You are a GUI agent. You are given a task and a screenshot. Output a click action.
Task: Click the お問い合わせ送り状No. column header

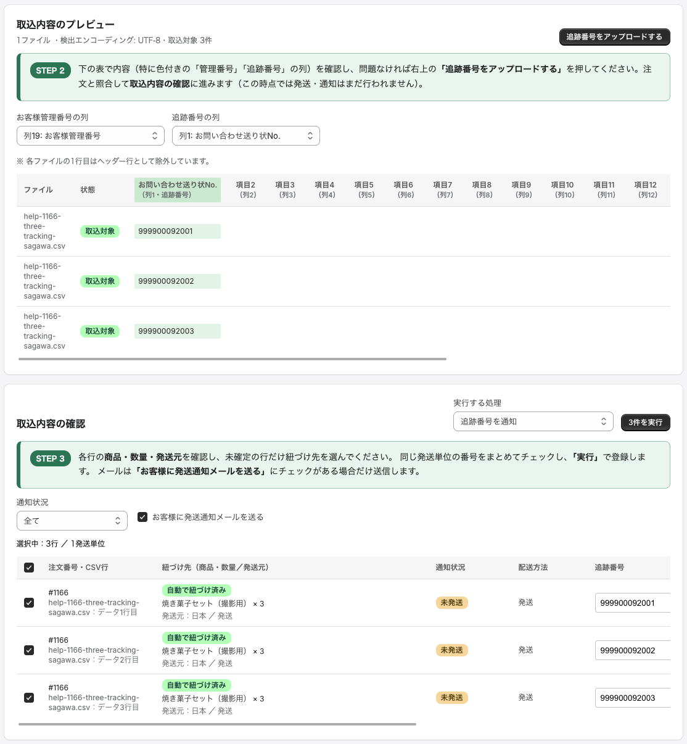pos(178,189)
